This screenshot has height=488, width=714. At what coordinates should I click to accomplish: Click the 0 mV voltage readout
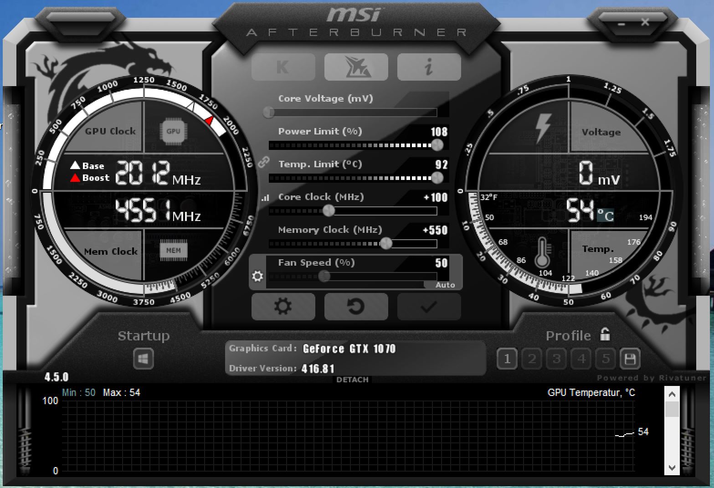pyautogui.click(x=599, y=174)
